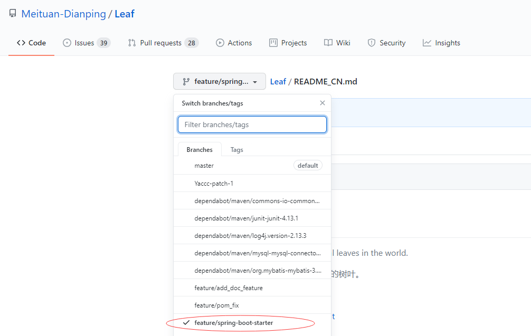Select the master branch
The height and width of the screenshot is (336, 531).
[252, 166]
